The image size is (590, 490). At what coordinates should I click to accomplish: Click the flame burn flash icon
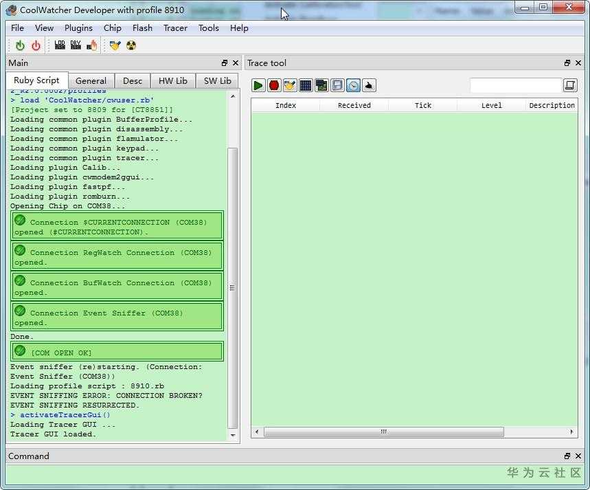[x=92, y=45]
